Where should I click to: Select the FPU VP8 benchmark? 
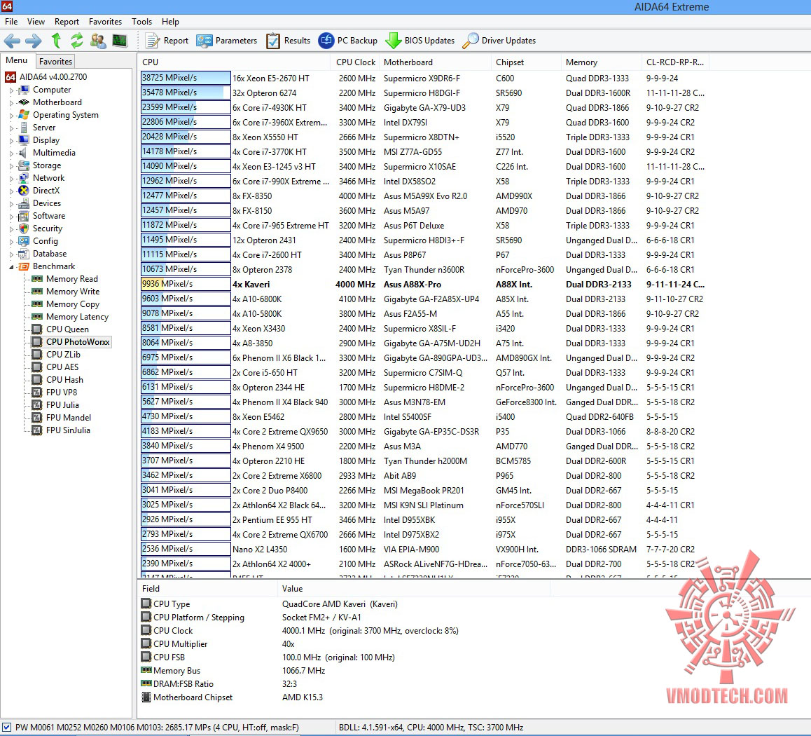coord(62,393)
